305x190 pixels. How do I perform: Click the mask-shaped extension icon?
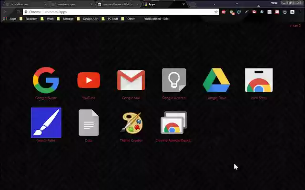pyautogui.click(x=285, y=12)
